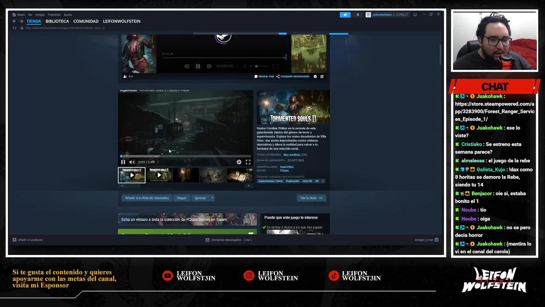Open trailer quality settings gear
The width and height of the screenshot is (545, 307).
[239, 162]
